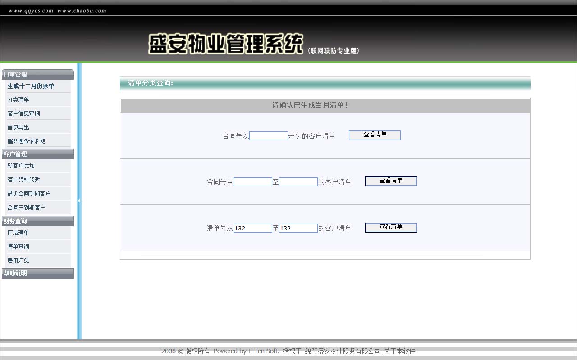Screen dimensions: 577x360
Task: Select 区域清单 under 财务查询
Action: [18, 233]
